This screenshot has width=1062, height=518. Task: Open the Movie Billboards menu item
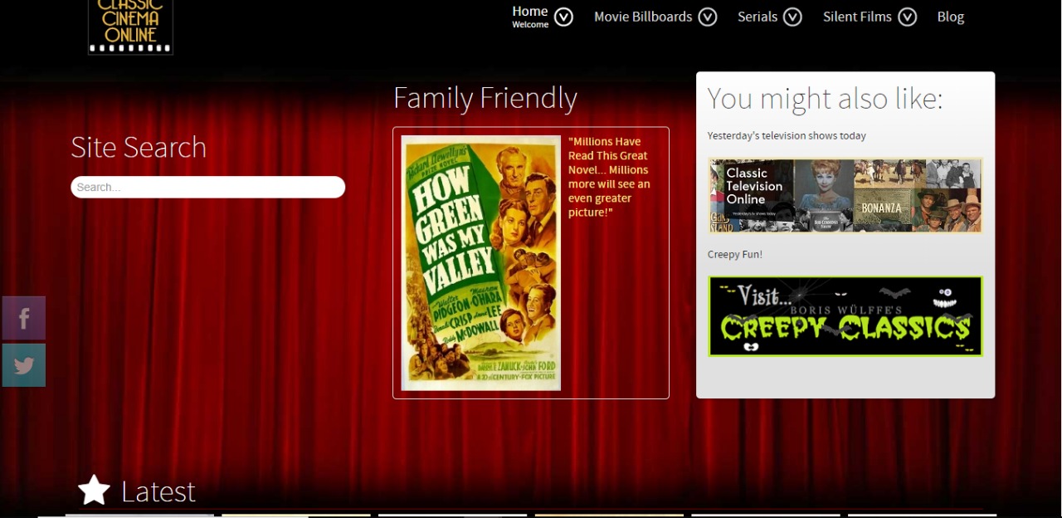(643, 17)
